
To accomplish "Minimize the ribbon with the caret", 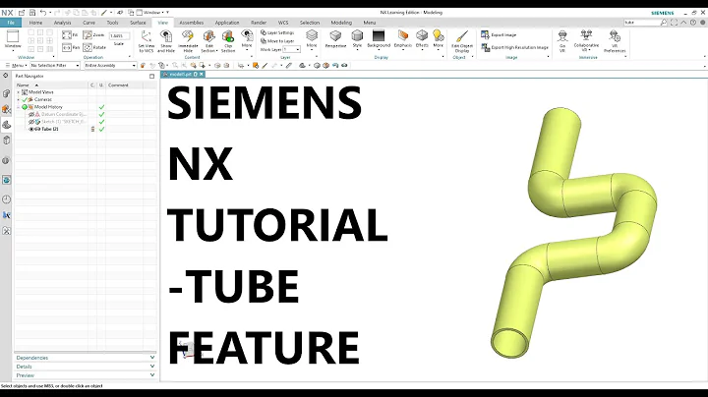I will click(683, 22).
